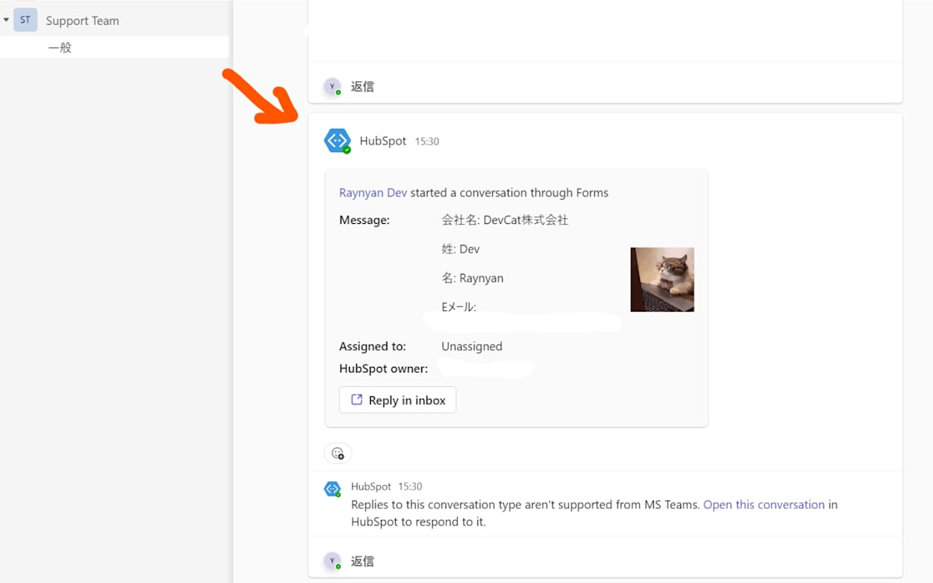Select the text 会社名: DevCat株式会社
The width and height of the screenshot is (933, 583).
coord(505,220)
